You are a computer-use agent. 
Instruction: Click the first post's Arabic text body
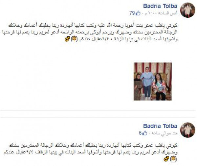[x=90, y=32]
